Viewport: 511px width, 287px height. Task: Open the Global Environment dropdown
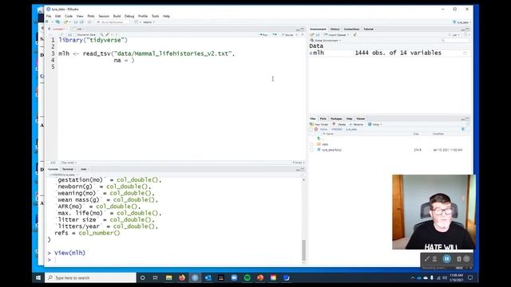(326, 41)
